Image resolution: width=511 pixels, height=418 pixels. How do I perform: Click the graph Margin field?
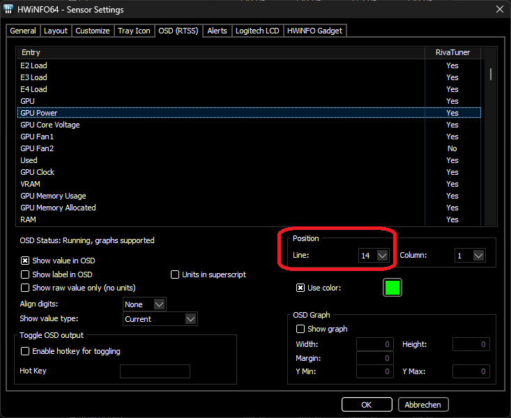(375, 358)
